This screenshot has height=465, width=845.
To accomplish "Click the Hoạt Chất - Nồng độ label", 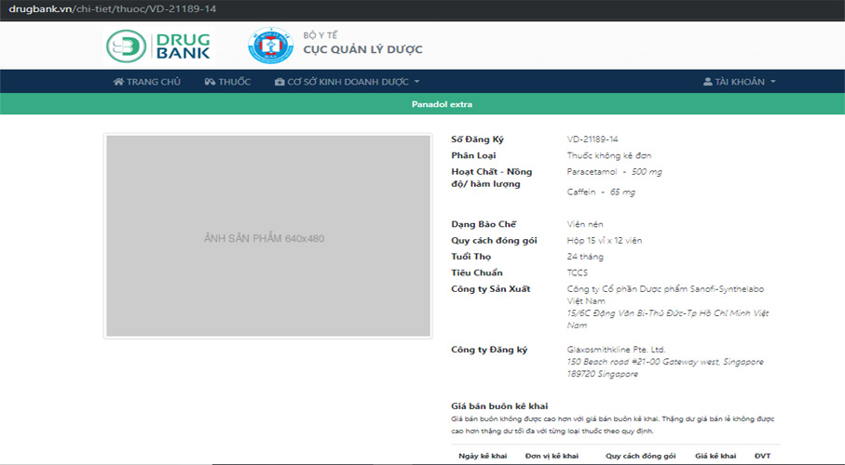I will point(492,178).
